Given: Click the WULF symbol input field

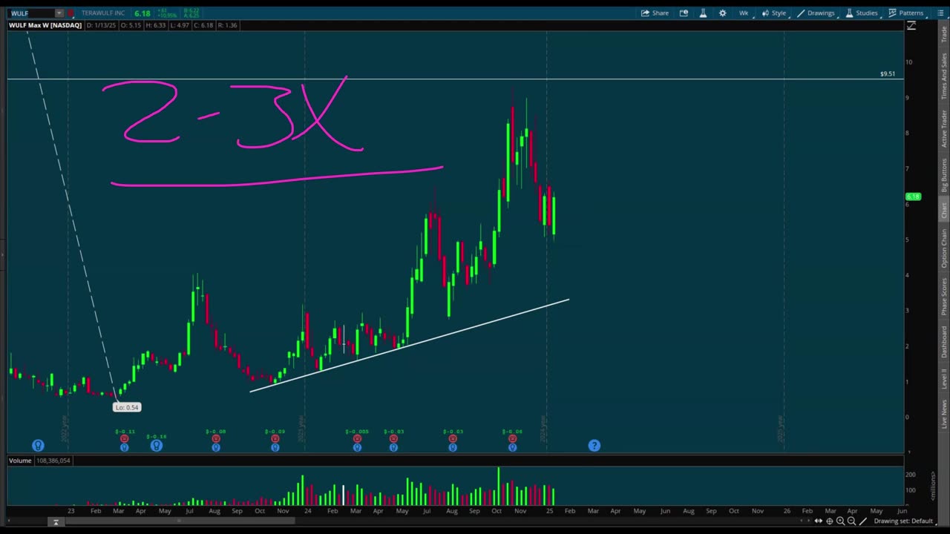Looking at the screenshot, I should pos(32,13).
